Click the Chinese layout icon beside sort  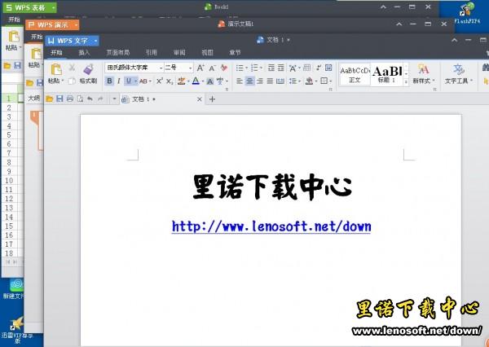click(293, 68)
